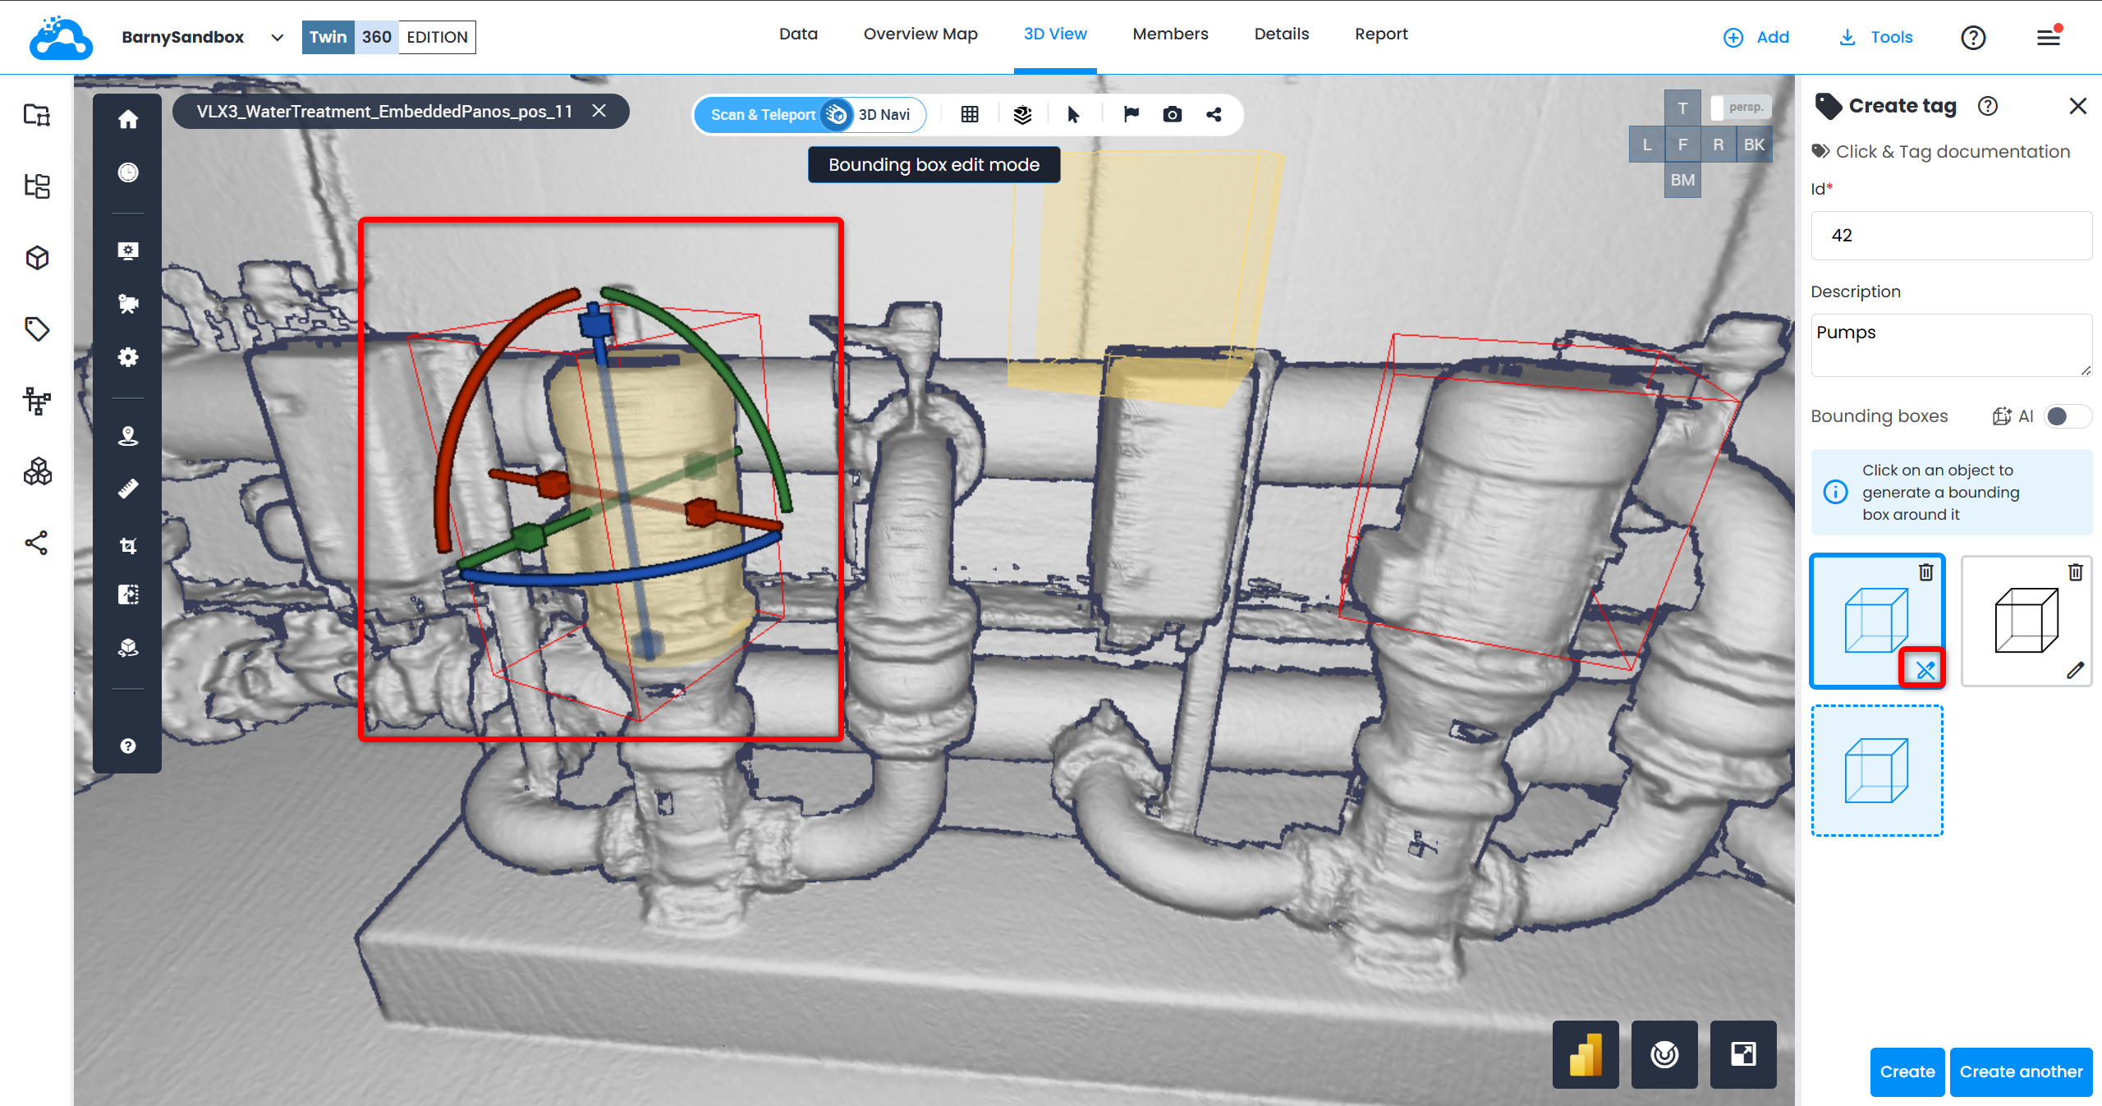Screen dimensions: 2102x1106
Task: Click the Description text field
Action: [x=1951, y=345]
